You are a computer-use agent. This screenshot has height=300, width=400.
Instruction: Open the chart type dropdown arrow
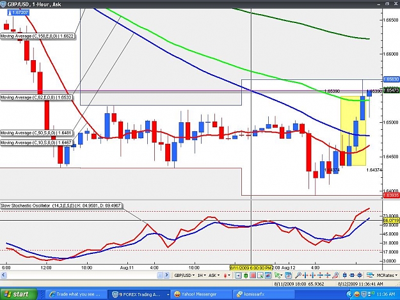coord(229,276)
